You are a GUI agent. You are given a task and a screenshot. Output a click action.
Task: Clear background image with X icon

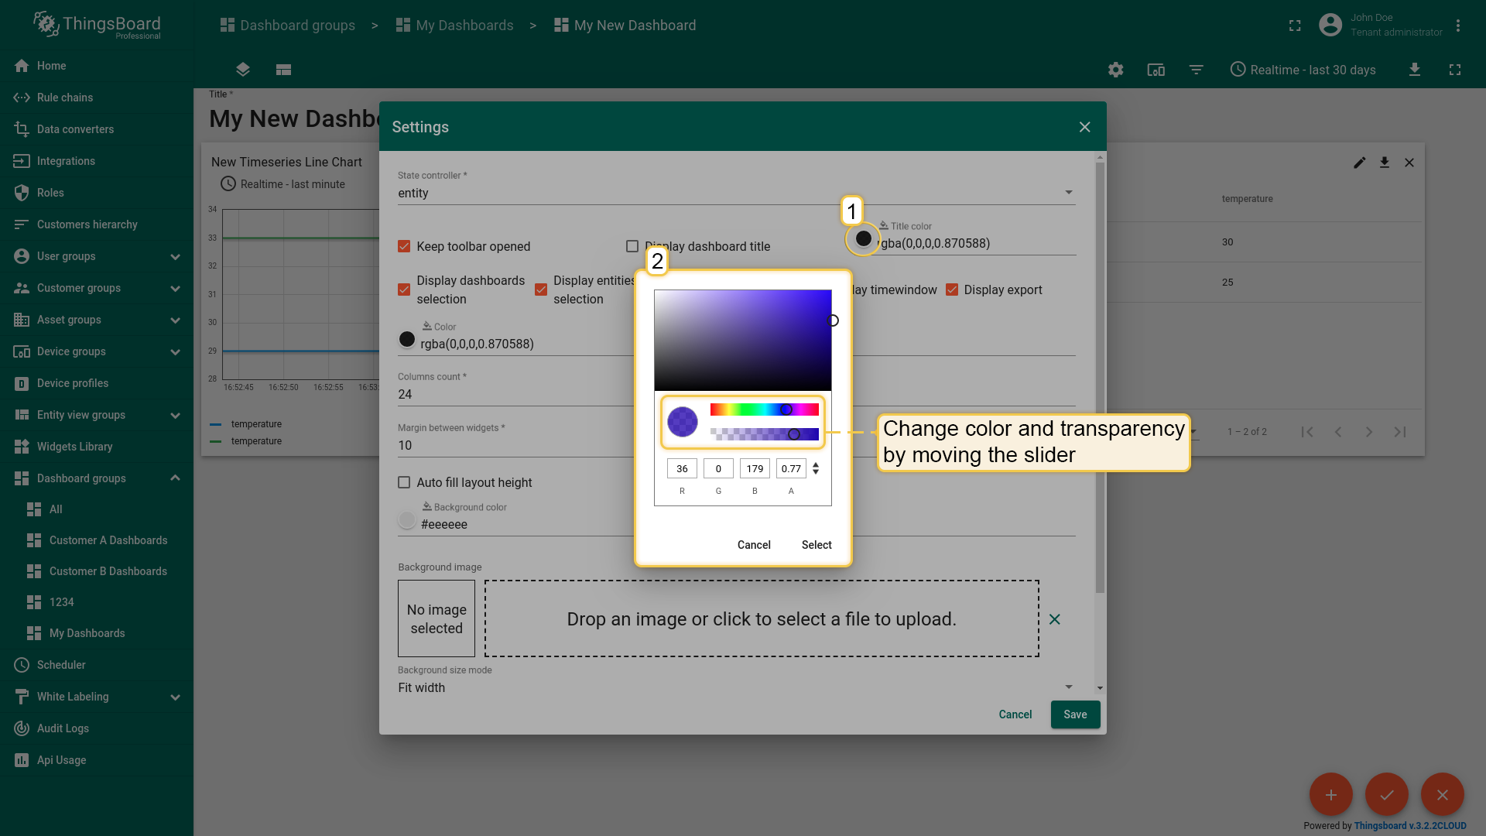(x=1054, y=619)
